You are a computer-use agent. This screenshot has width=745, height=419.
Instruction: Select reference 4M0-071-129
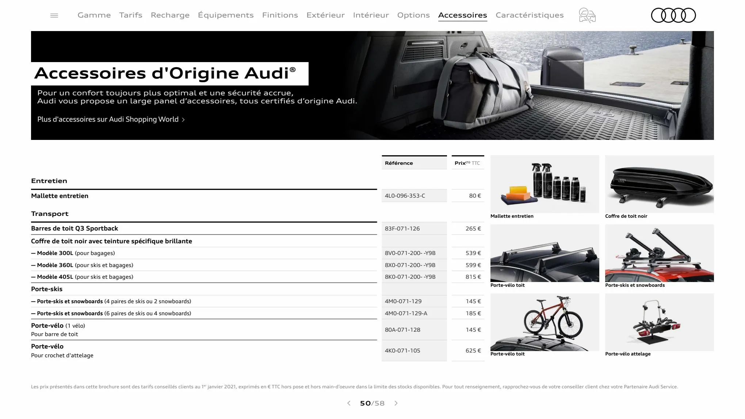tap(403, 301)
